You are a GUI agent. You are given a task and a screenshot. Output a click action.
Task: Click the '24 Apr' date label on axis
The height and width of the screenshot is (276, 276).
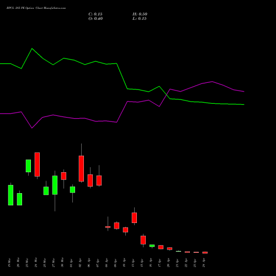204,263
